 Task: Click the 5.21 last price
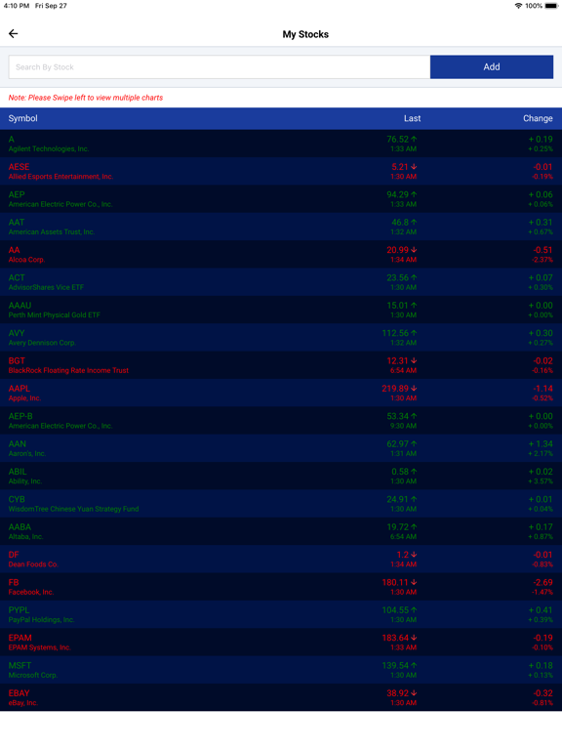point(400,167)
